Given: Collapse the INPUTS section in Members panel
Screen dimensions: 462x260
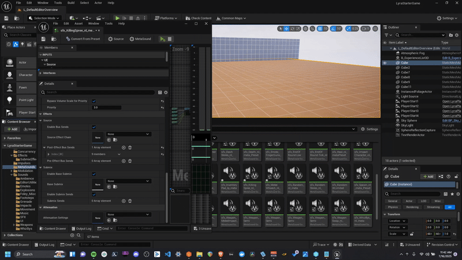Looking at the screenshot, I should pos(40,55).
